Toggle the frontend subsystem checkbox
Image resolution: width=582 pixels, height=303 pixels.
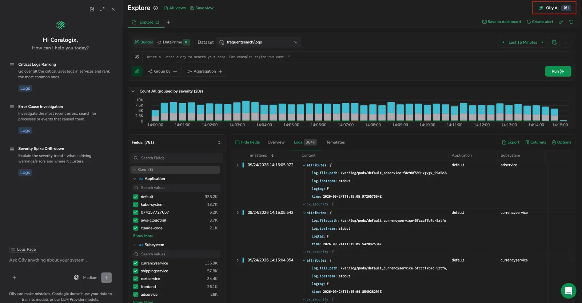(136, 287)
